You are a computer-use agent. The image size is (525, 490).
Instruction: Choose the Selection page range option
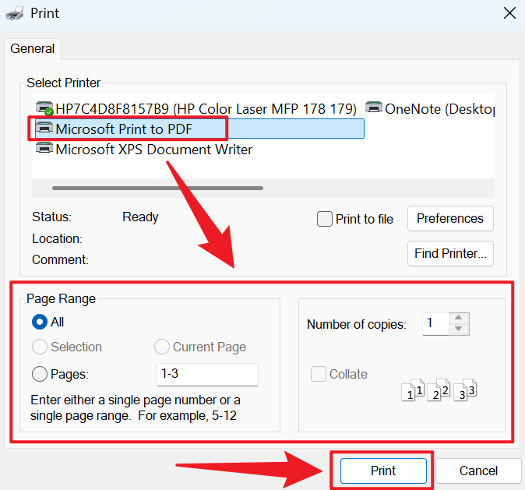click(x=40, y=347)
